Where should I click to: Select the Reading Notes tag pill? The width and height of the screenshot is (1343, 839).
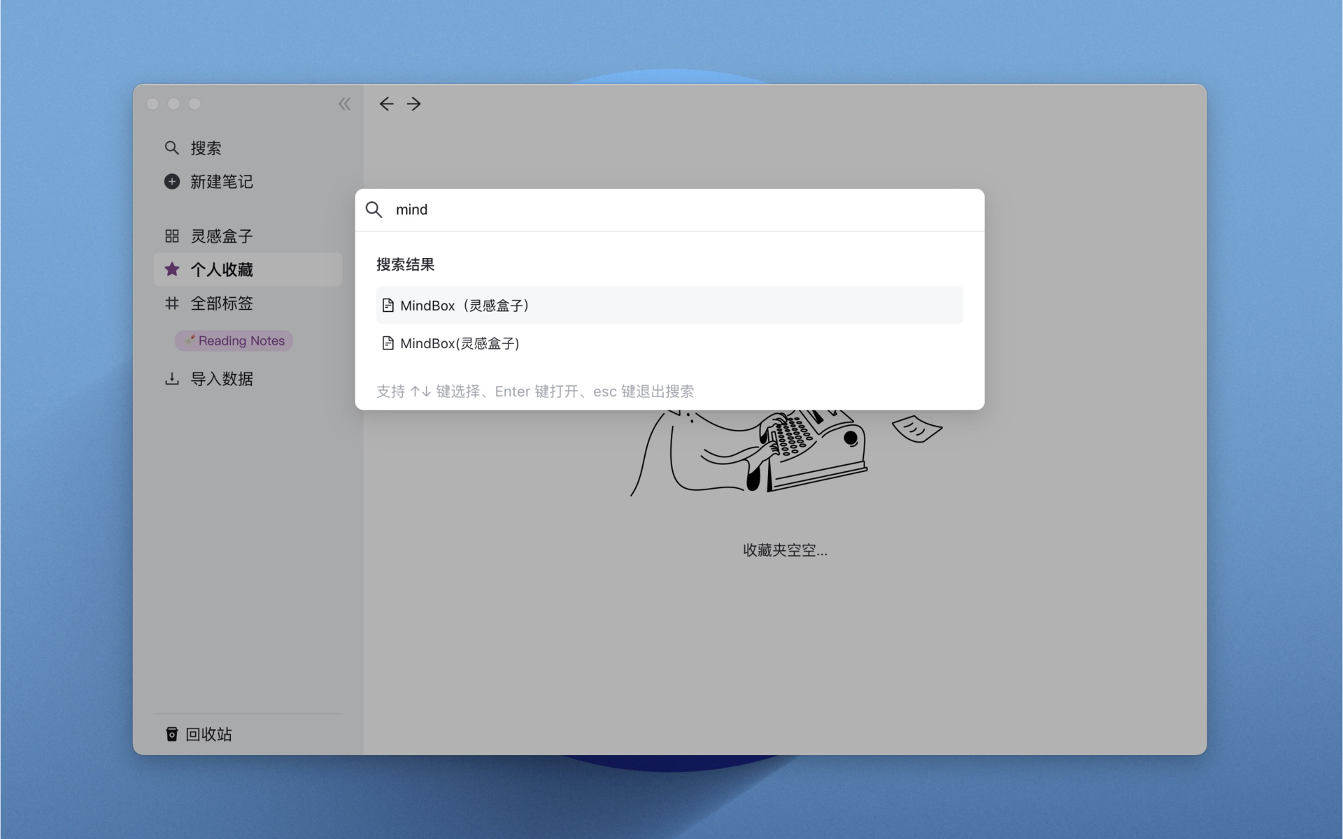pos(234,341)
